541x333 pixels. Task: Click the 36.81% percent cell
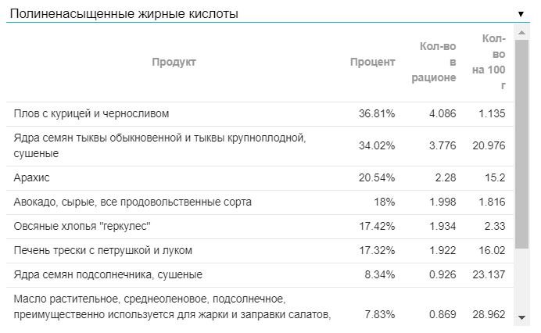[x=377, y=113]
